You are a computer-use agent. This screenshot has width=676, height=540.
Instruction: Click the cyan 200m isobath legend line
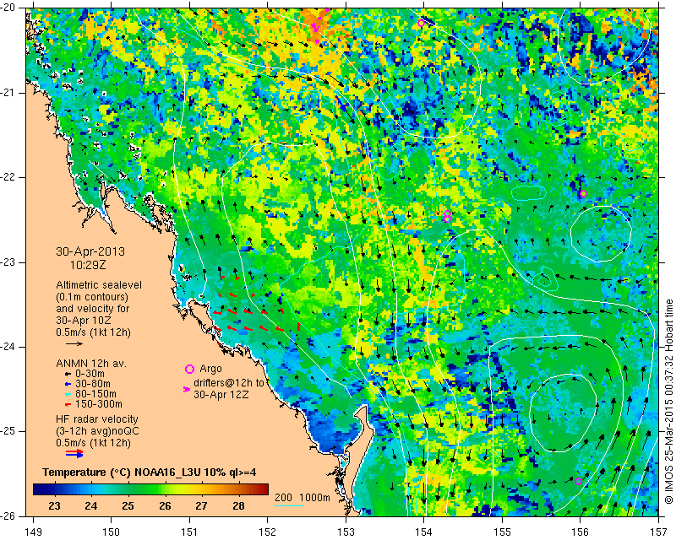[x=289, y=505]
